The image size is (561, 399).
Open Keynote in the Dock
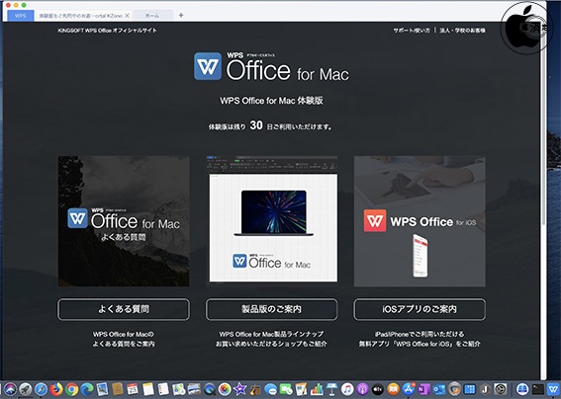point(332,389)
